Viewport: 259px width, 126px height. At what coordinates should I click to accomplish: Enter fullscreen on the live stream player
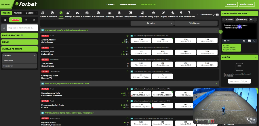click(254, 41)
